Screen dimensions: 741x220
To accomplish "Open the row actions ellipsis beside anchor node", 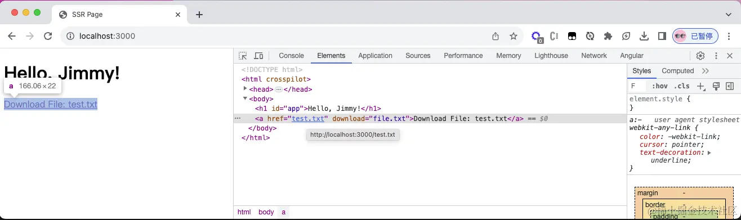I will [238, 119].
